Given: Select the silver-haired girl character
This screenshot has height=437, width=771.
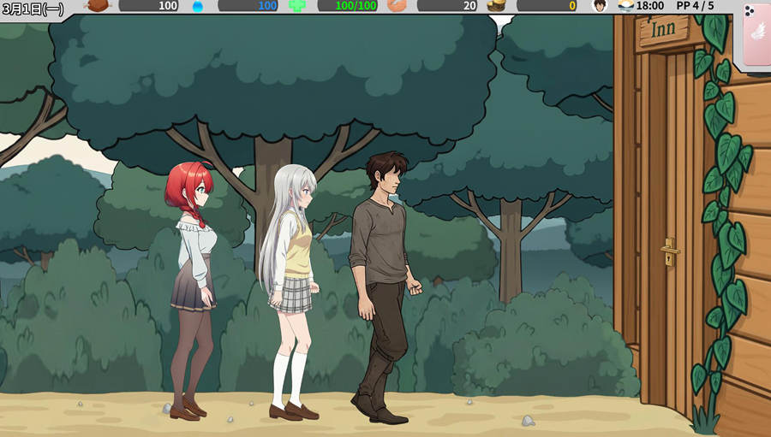Looking at the screenshot, I should [x=290, y=292].
